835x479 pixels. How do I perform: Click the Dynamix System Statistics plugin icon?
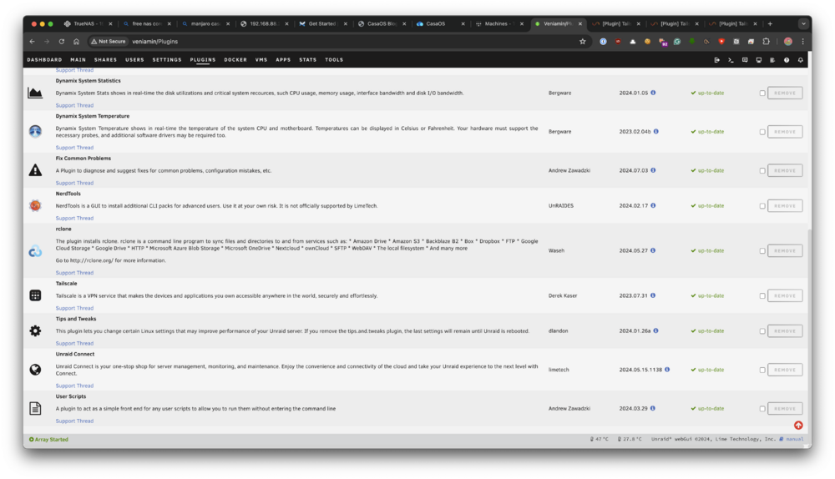(x=35, y=93)
